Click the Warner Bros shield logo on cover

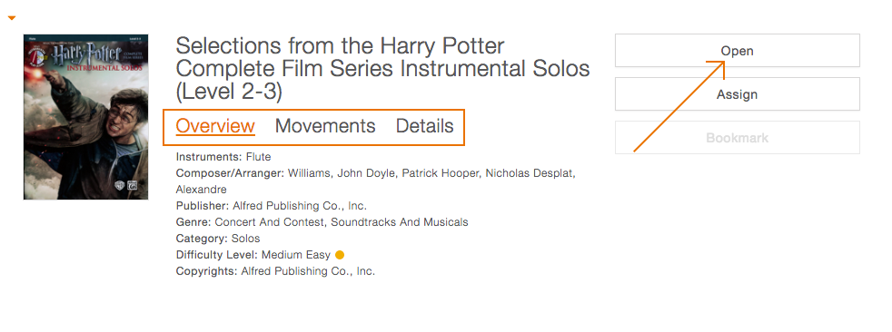(x=121, y=185)
